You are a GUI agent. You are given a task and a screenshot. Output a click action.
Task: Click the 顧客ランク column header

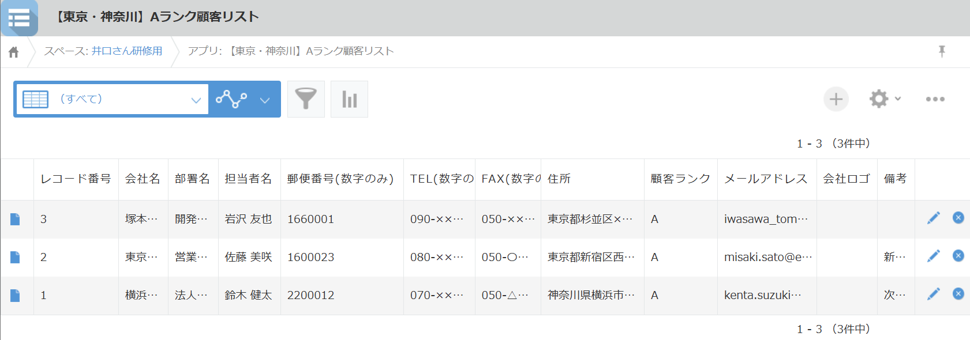[x=680, y=179]
